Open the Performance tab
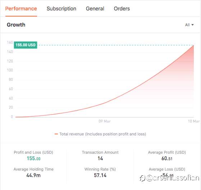Image resolution: width=201 pixels, height=190 pixels. click(21, 9)
